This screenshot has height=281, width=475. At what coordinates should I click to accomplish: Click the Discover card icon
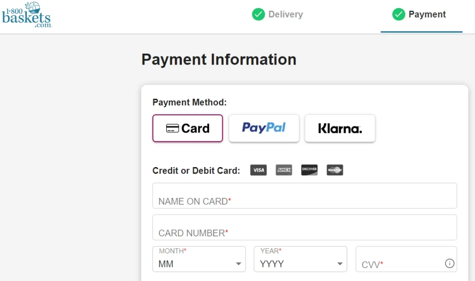tap(309, 170)
